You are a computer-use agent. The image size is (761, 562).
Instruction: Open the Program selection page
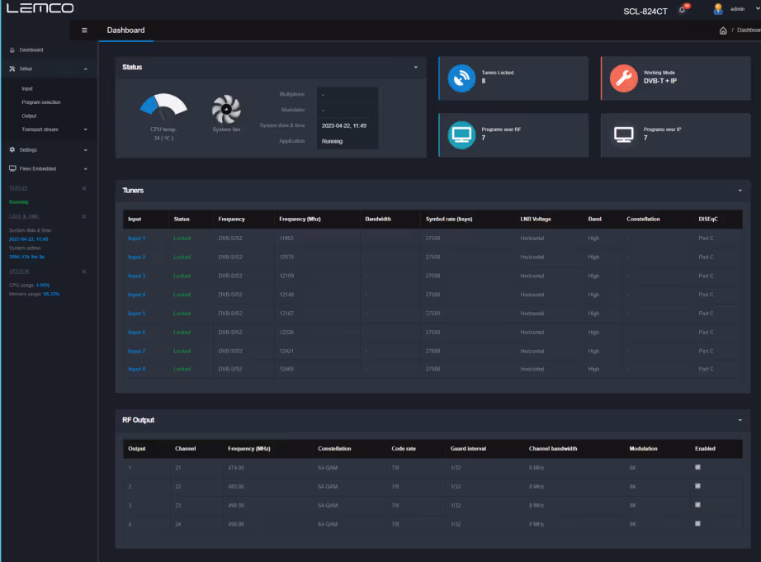(41, 102)
